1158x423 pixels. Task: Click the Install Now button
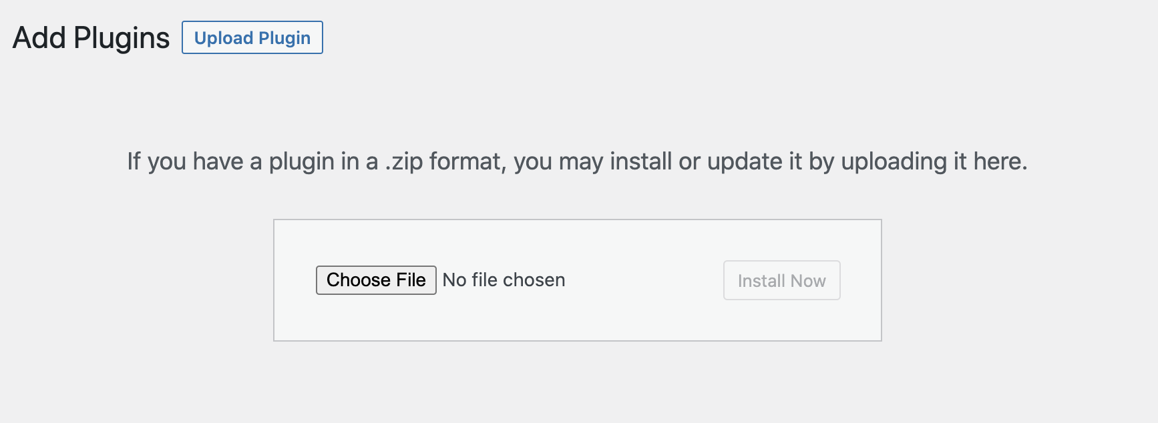coord(781,281)
